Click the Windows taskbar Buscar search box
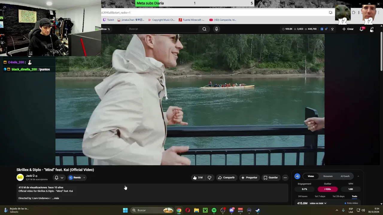Viewport: 383px width, 215px height. 153,210
